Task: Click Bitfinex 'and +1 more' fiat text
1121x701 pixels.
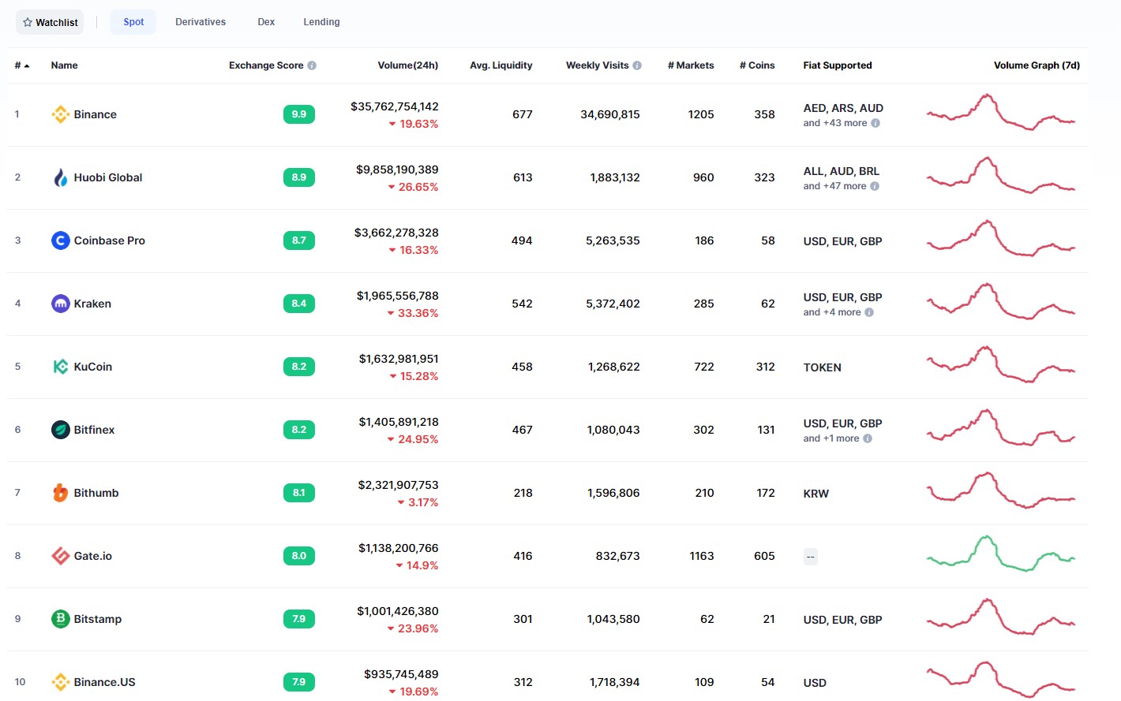Action: coord(831,438)
